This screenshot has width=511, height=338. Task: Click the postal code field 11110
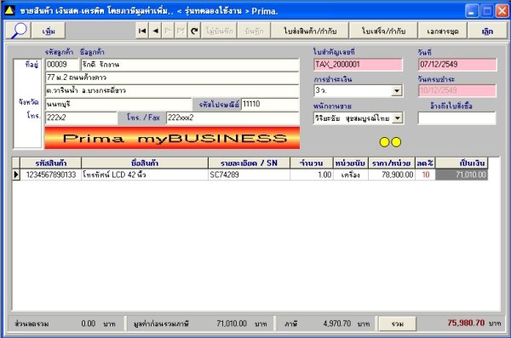tap(270, 105)
